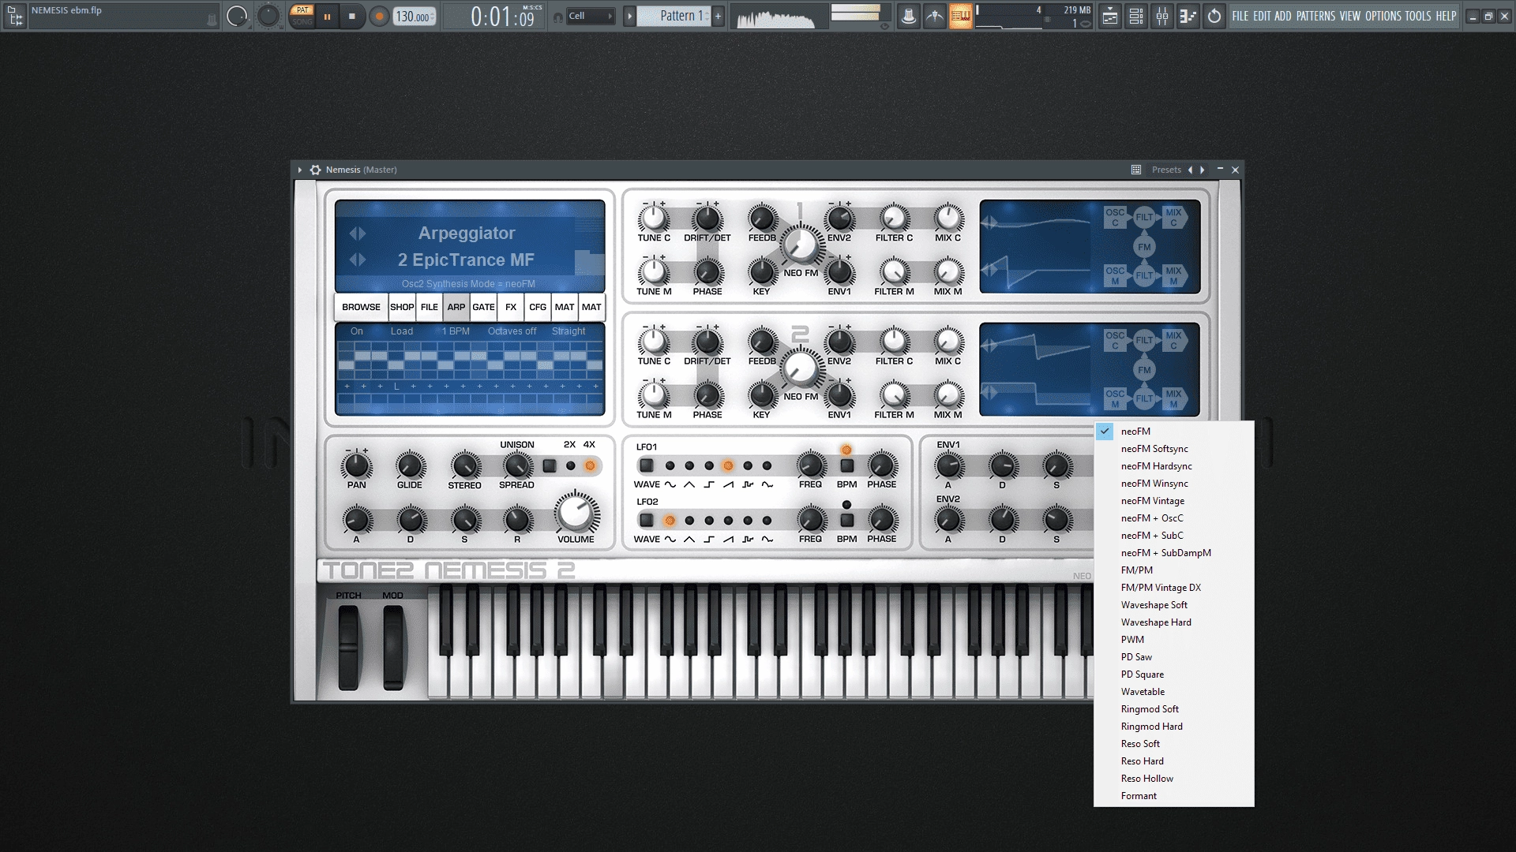Select the GATE tab

click(x=483, y=307)
